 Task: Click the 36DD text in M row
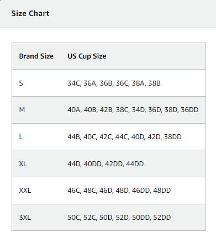click(189, 110)
